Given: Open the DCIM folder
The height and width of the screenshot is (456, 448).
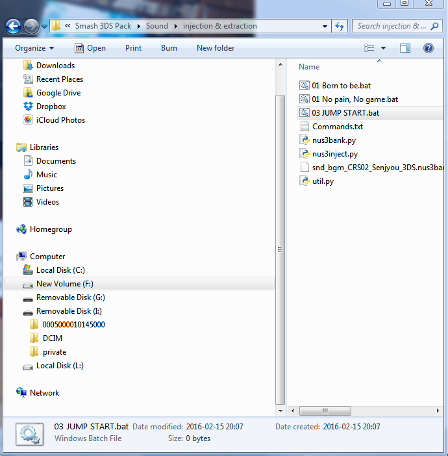Looking at the screenshot, I should pyautogui.click(x=46, y=338).
